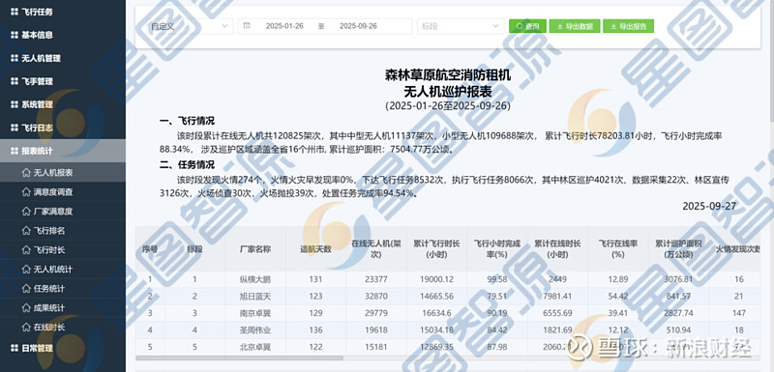
Task: Click the 累计飞行时长(小时) column header
Action: tap(436, 249)
